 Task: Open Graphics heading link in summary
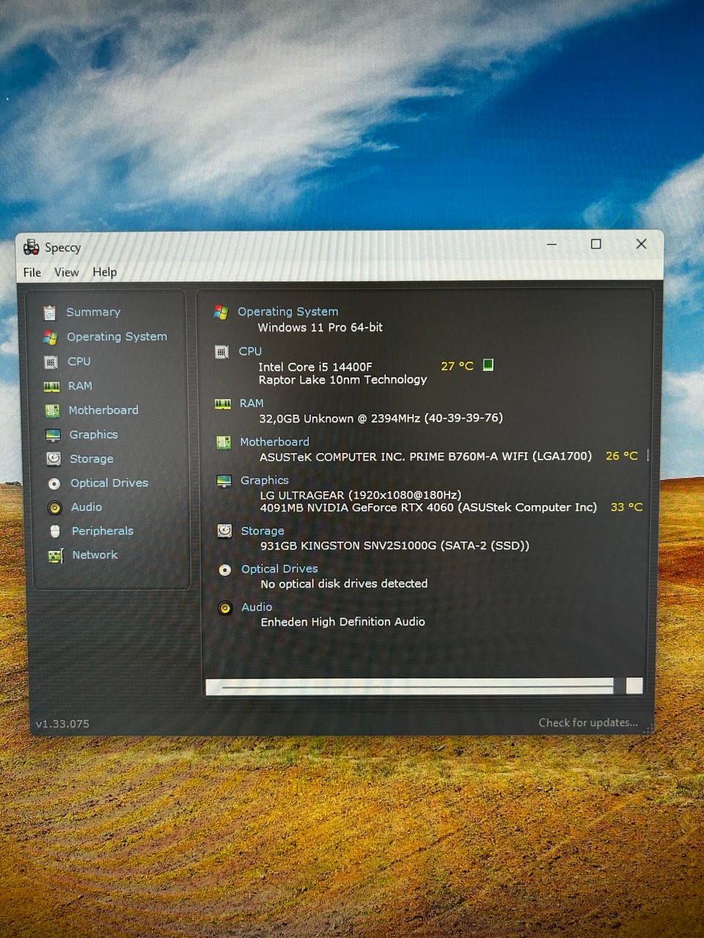pos(265,481)
